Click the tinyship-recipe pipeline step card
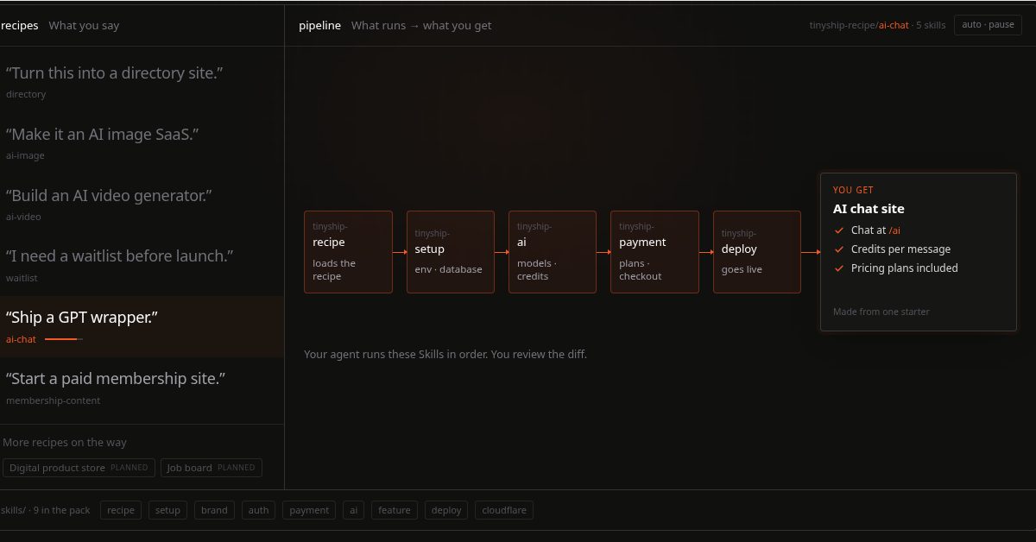Screen dimensions: 1036x542 [348, 252]
